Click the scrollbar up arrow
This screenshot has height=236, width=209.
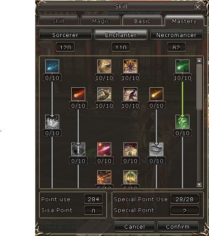pos(199,61)
